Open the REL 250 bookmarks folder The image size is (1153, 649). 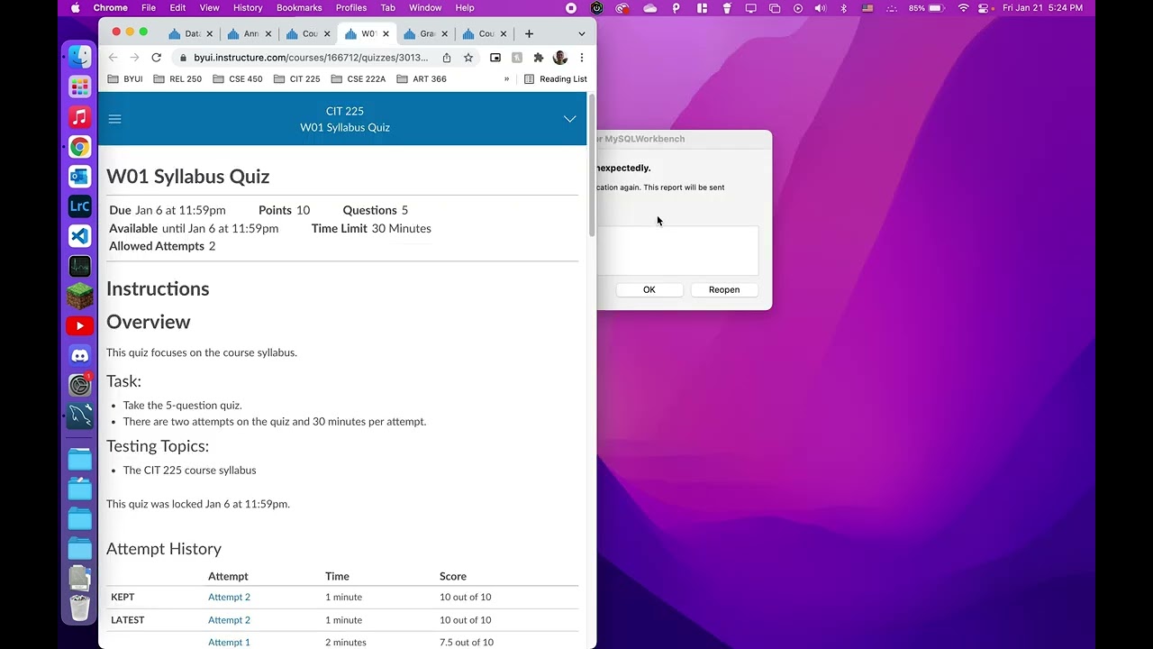[x=177, y=79]
